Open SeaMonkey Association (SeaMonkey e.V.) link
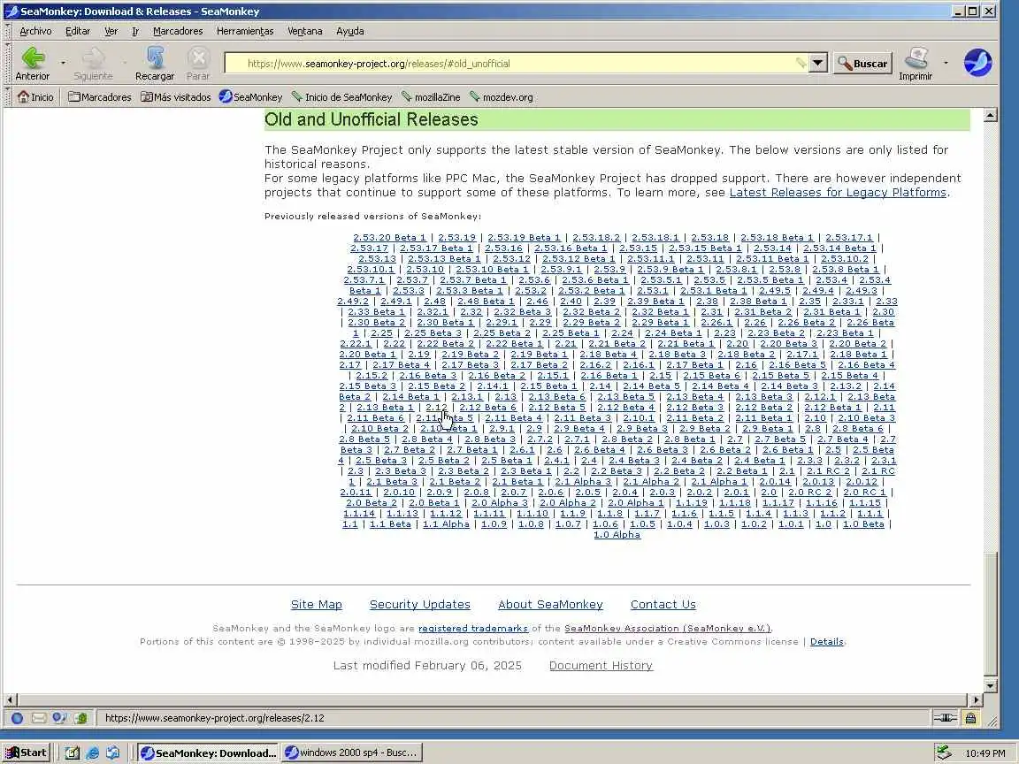Image resolution: width=1019 pixels, height=764 pixels. pos(668,628)
